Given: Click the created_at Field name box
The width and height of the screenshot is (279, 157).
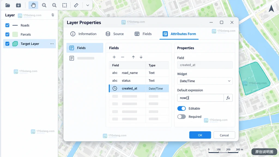Looking at the screenshot, I should point(205,65).
